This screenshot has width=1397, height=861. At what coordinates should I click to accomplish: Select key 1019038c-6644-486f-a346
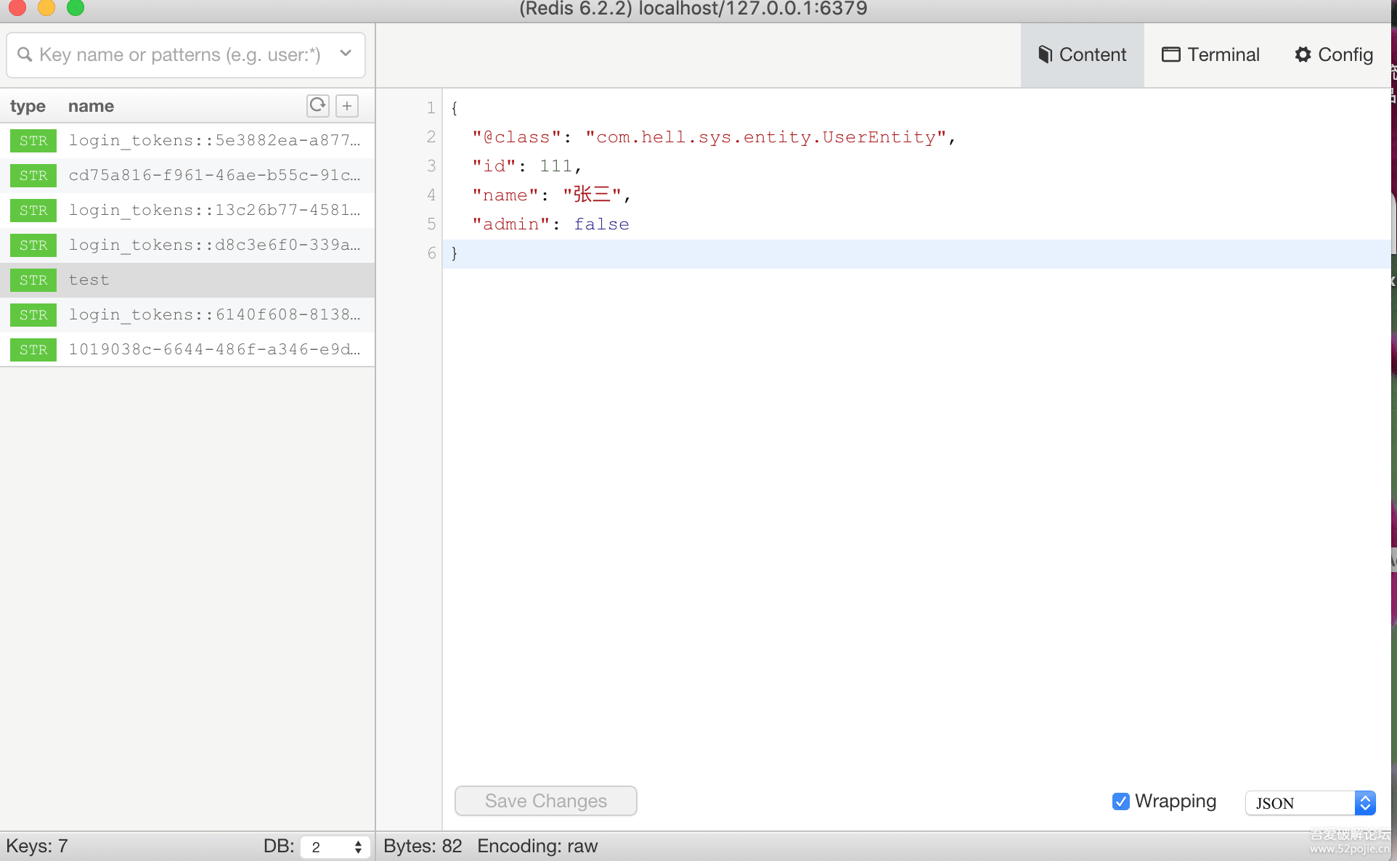point(187,350)
